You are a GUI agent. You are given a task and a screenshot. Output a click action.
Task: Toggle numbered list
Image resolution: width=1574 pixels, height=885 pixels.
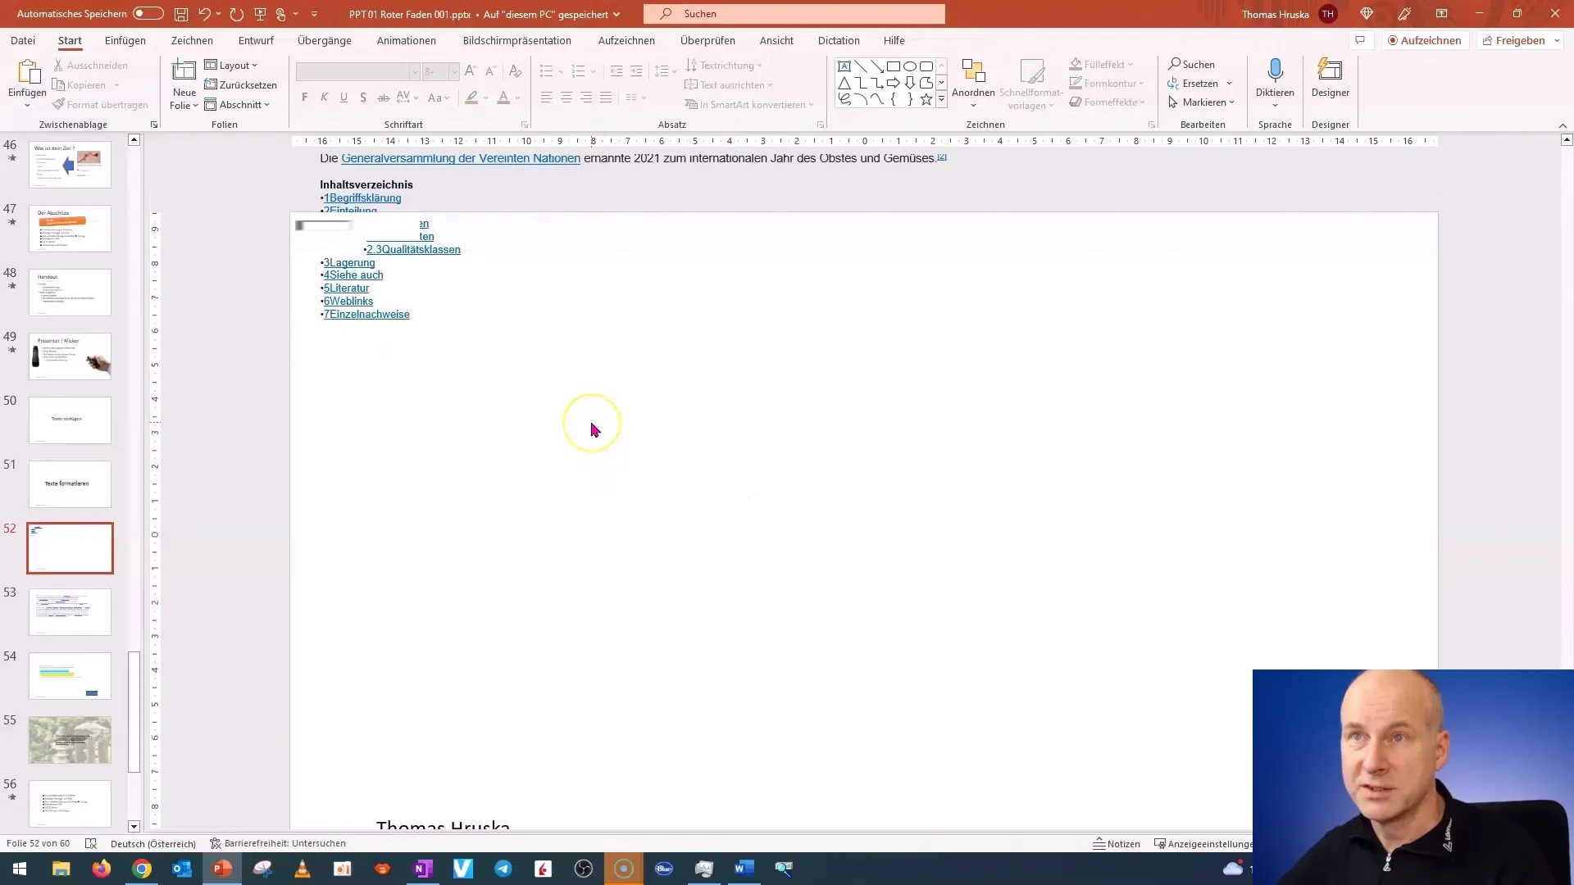[x=578, y=71]
